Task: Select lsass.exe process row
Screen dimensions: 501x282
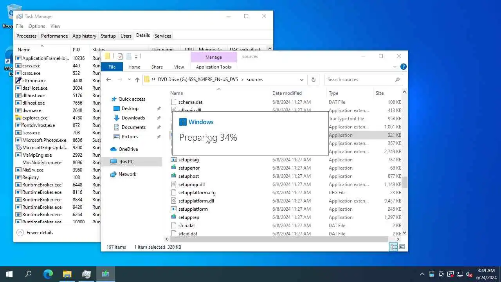Action: click(57, 133)
